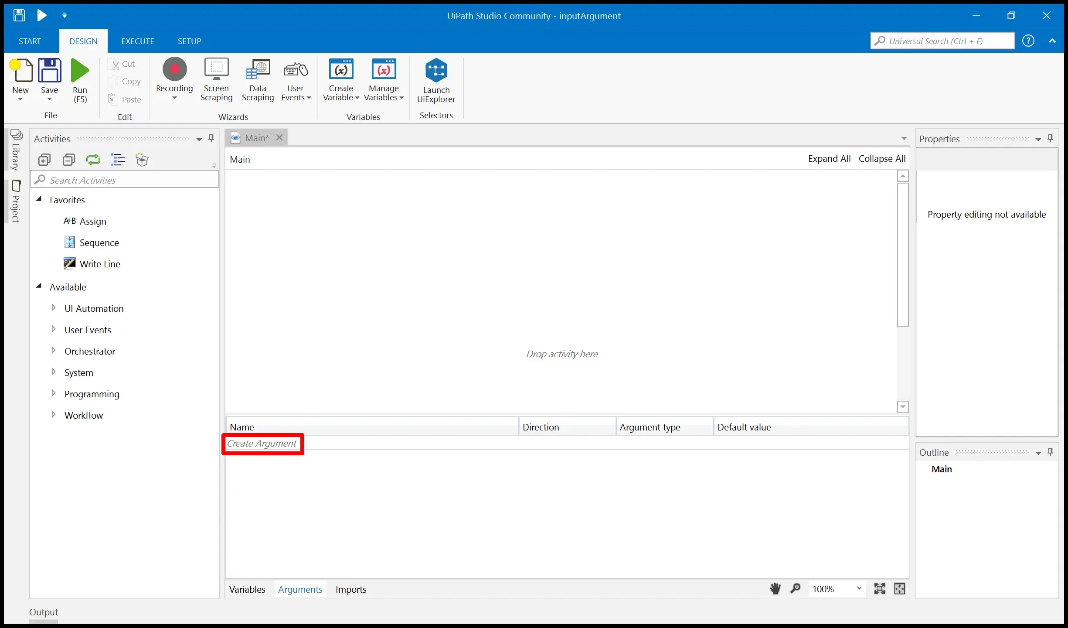Click the Main breadcrumb in designer

click(x=240, y=160)
